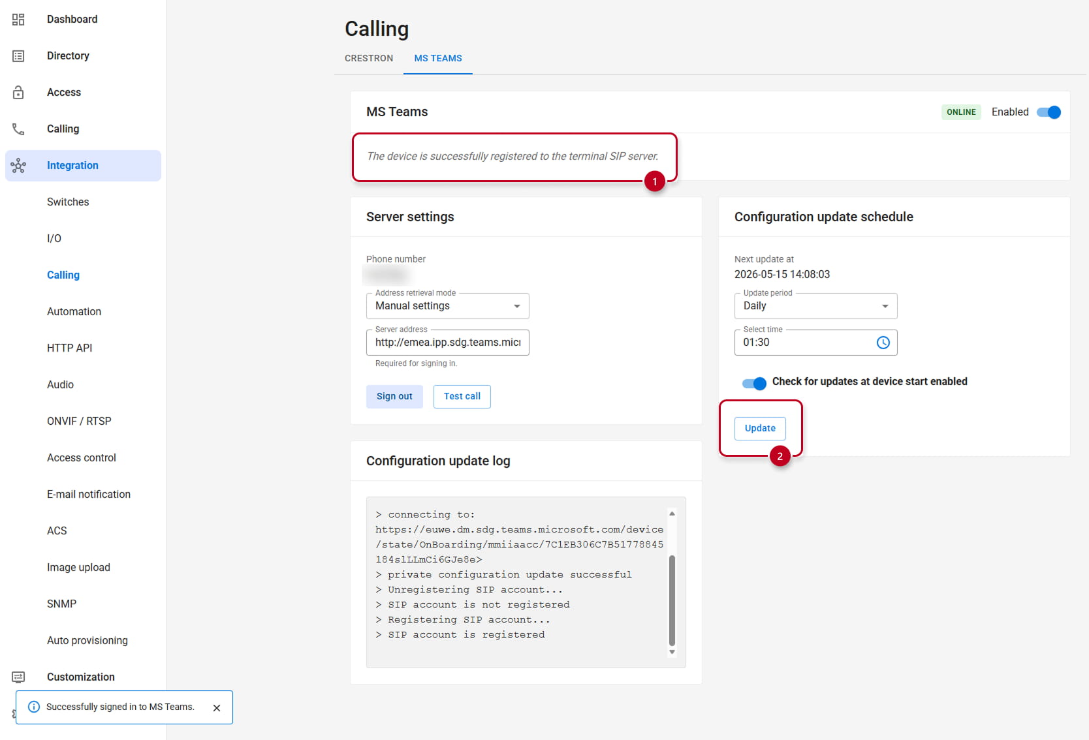Click the 'Unregistering SIP account...' log line
1089x740 pixels.
pos(469,590)
